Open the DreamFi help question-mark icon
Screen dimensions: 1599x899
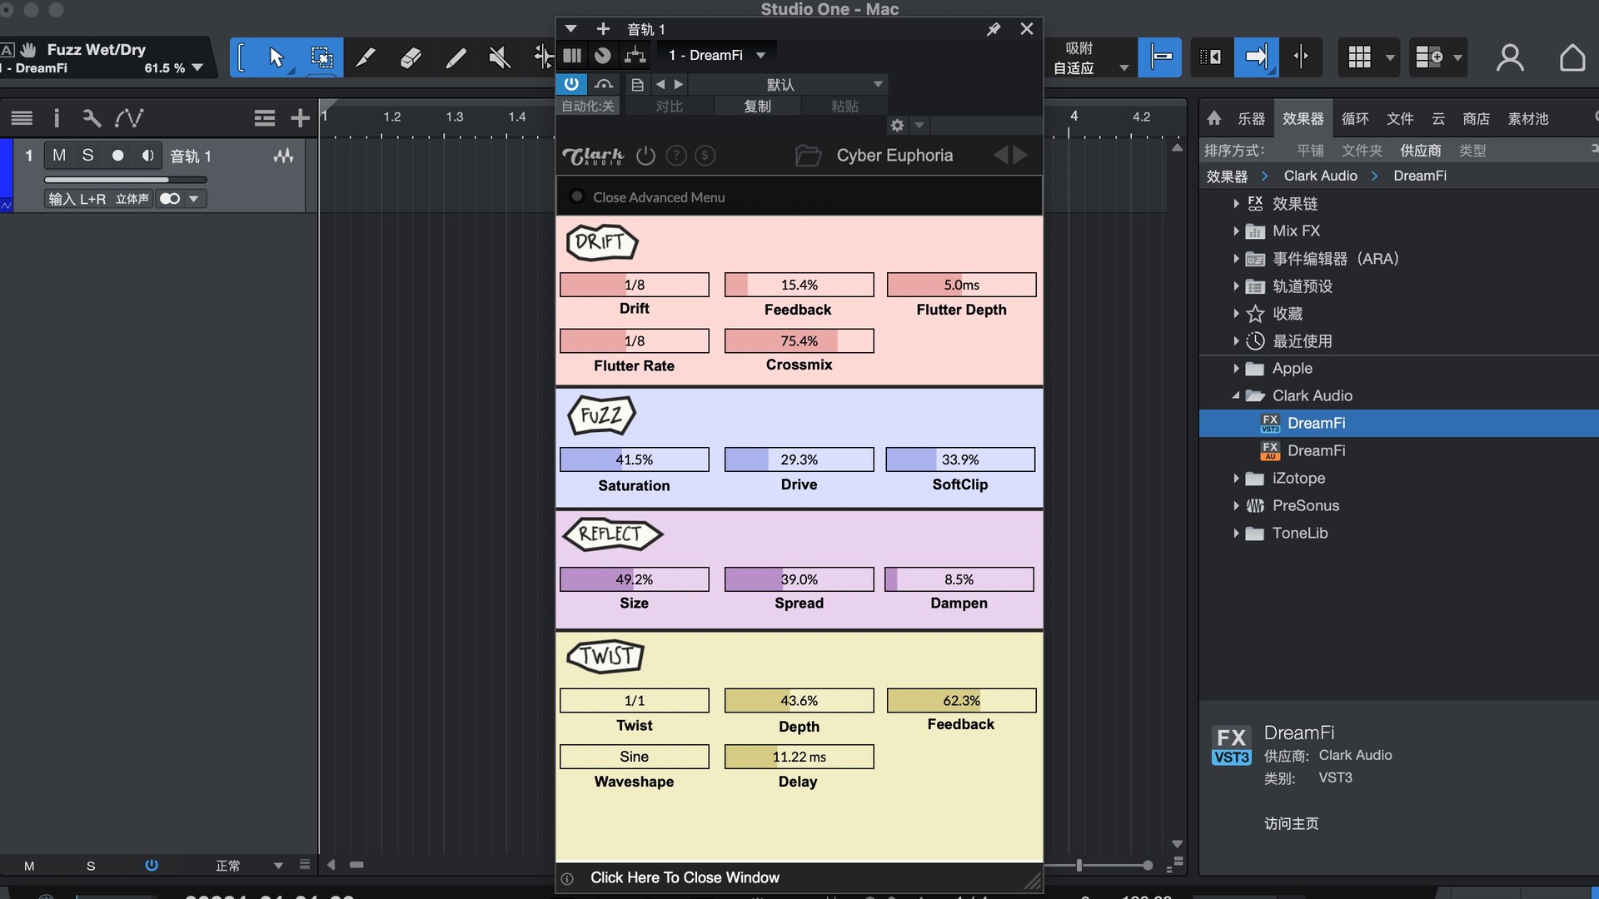coord(676,156)
